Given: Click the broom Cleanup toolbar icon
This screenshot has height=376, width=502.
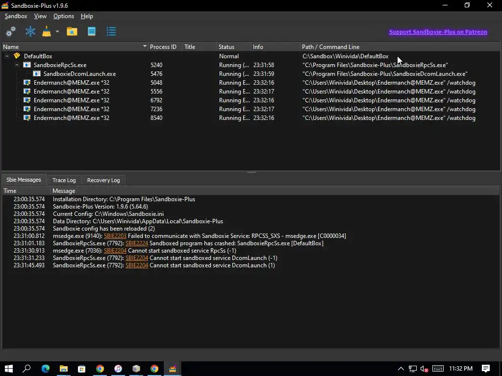Looking at the screenshot, I should coord(47,31).
